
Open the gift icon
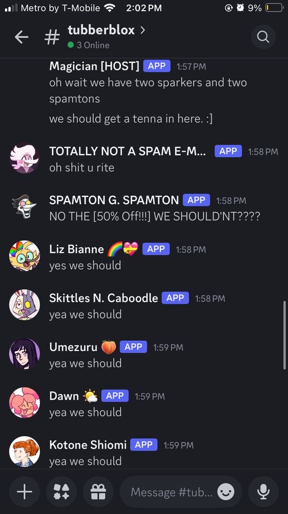[98, 492]
